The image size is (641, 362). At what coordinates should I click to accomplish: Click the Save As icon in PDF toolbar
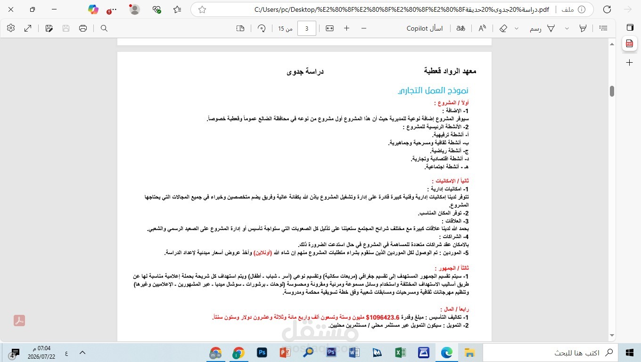pyautogui.click(x=49, y=28)
